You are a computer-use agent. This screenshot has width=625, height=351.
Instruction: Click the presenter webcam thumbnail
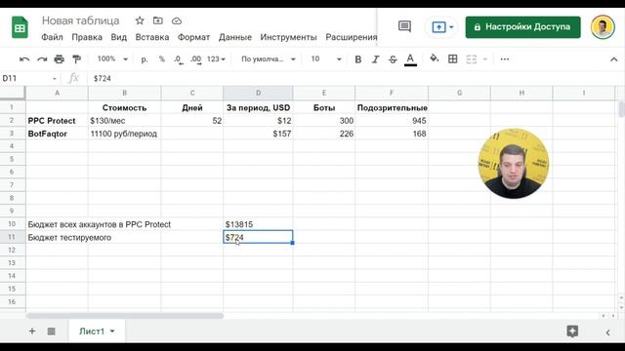514,163
